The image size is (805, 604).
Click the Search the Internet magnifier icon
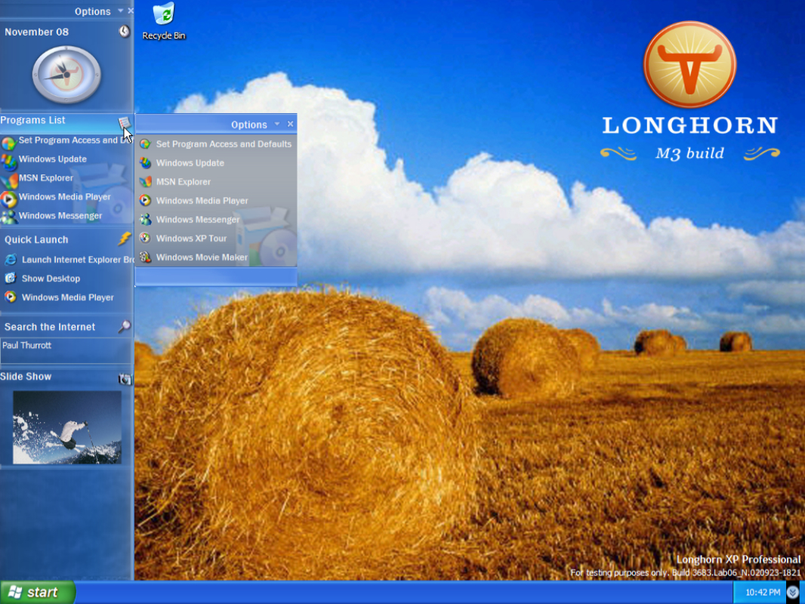click(125, 326)
